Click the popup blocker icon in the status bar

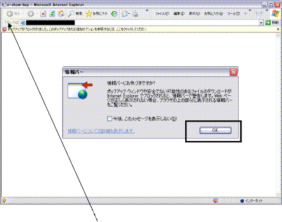pyautogui.click(x=215, y=200)
